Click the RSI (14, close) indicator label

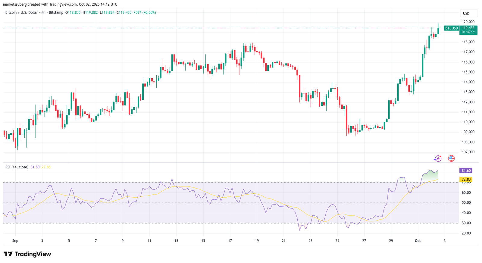[x=17, y=167]
